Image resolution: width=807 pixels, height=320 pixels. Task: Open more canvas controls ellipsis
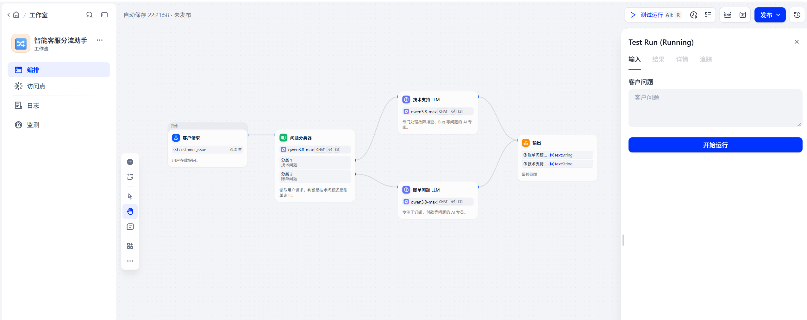coord(130,261)
